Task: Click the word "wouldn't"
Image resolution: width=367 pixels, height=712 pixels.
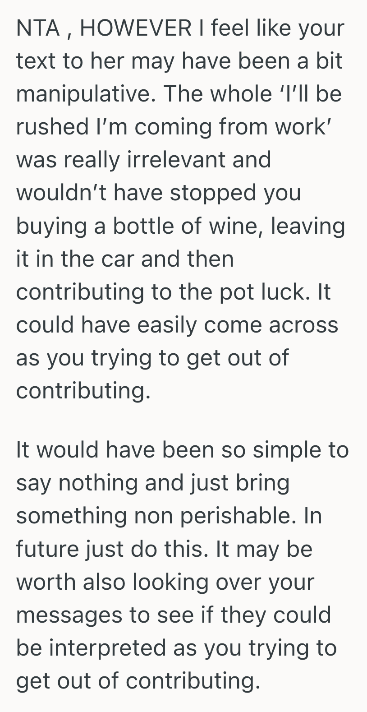Action: click(x=61, y=193)
